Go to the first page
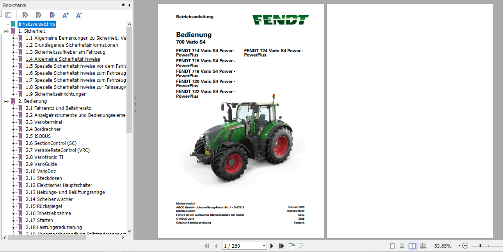 [206, 246]
